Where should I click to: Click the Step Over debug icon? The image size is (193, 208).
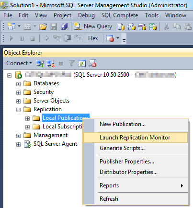68,38
